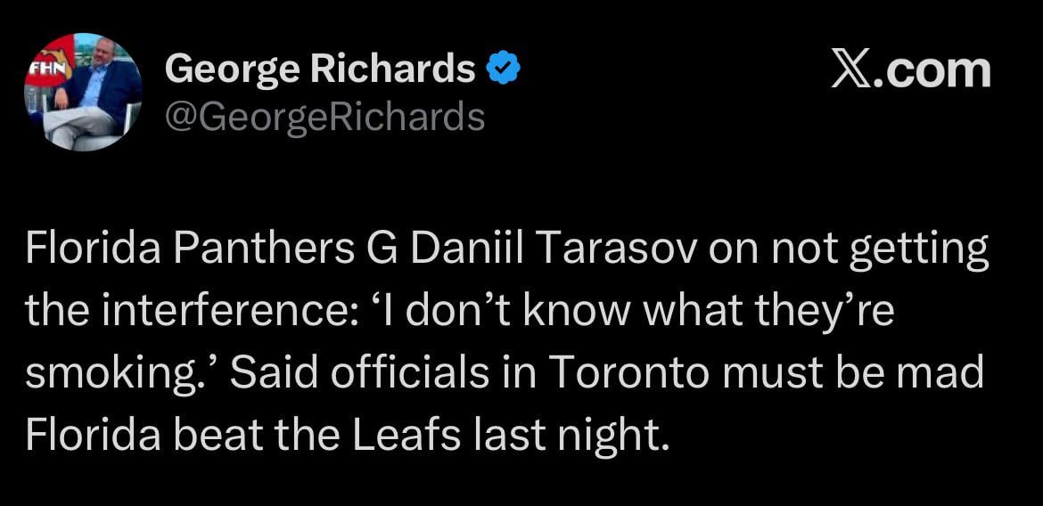The height and width of the screenshot is (506, 1043).
Task: Click the FHN logo on the avatar
Action: click(x=42, y=67)
